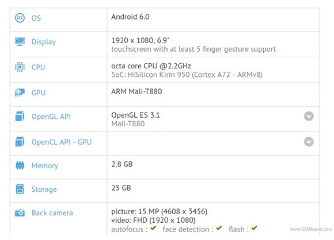Viewport: 334px width, 240px height.
Task: Expand the OpenCL API - GPU row arrow
Action: [309, 142]
